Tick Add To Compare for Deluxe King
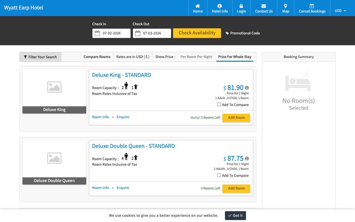 [x=219, y=104]
